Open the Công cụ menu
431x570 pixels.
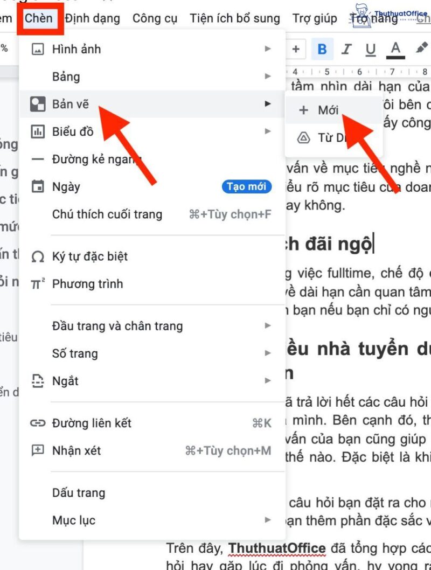[155, 18]
